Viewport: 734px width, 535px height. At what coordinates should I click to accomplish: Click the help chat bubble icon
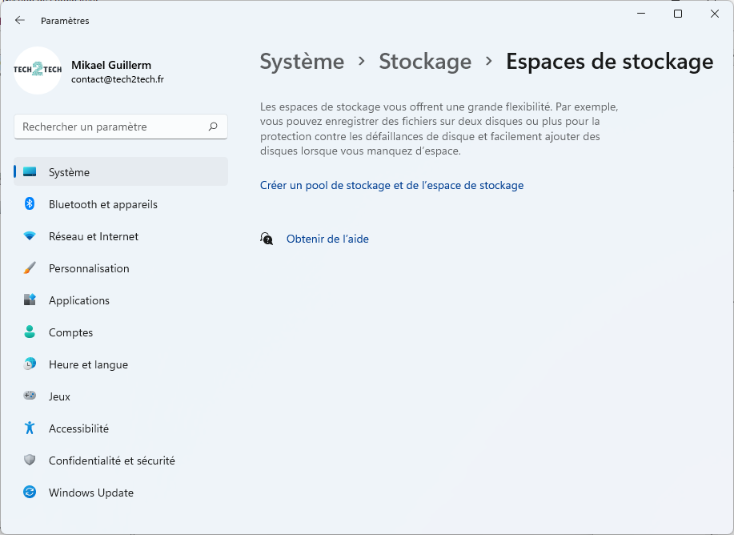tap(267, 239)
